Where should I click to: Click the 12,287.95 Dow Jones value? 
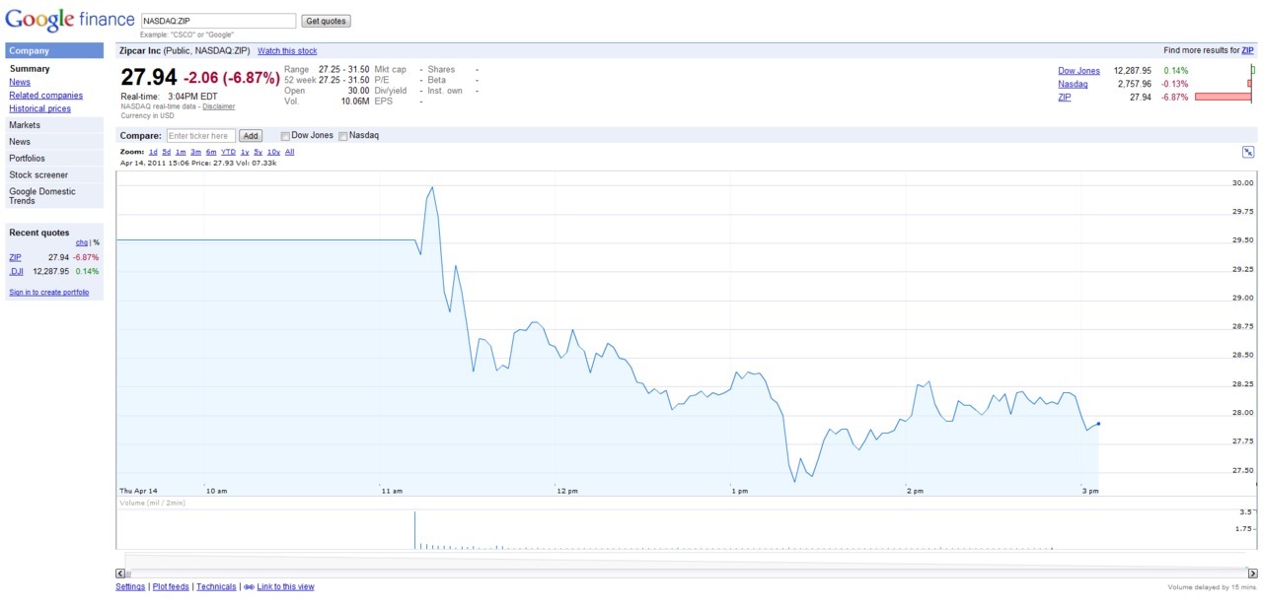1133,71
